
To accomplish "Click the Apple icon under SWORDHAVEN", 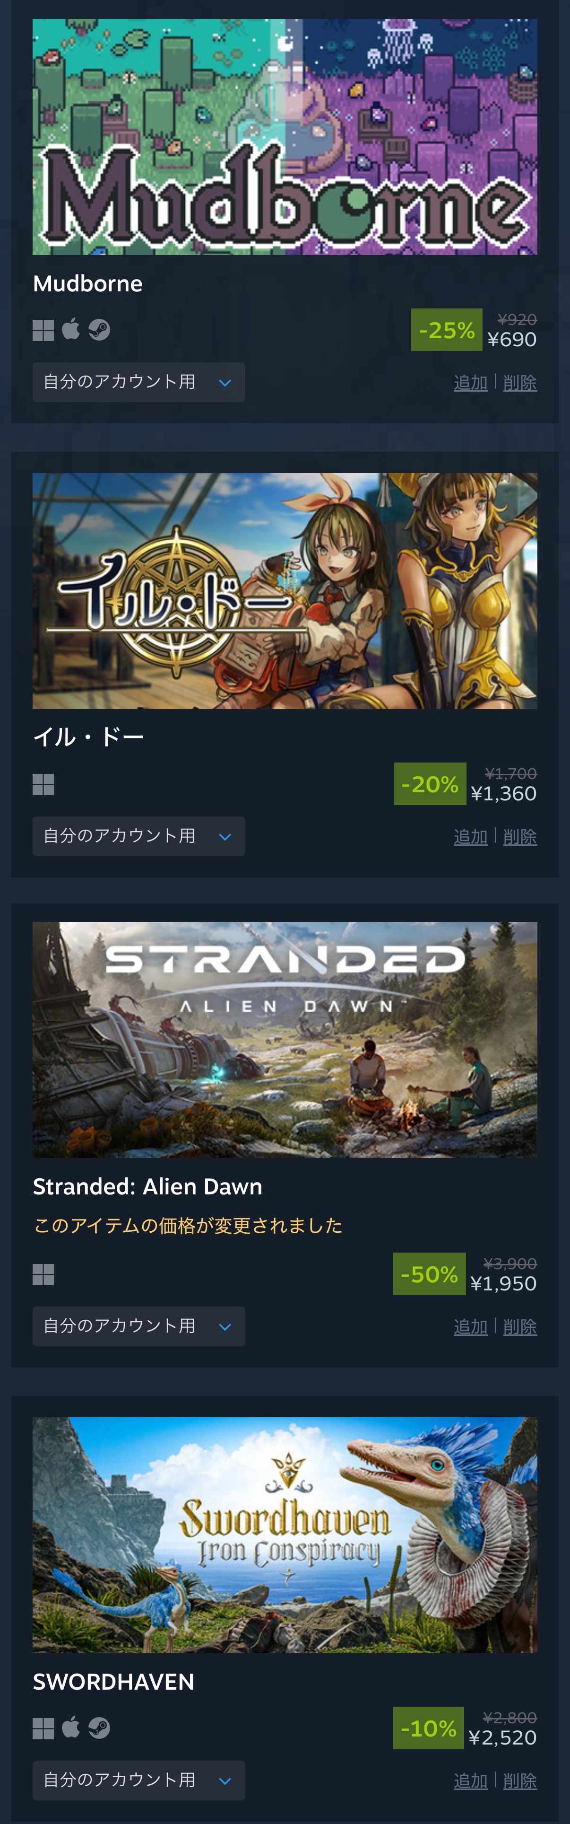I will (71, 1728).
